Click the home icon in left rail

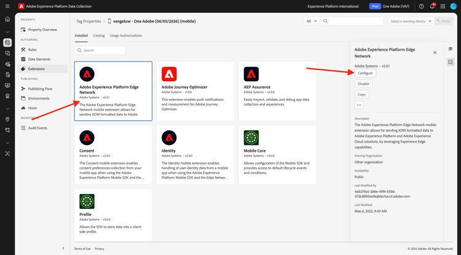[x=7, y=19]
